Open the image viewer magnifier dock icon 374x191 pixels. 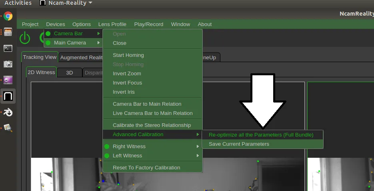8,128
